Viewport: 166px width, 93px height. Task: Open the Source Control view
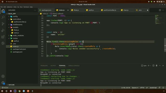3,24
